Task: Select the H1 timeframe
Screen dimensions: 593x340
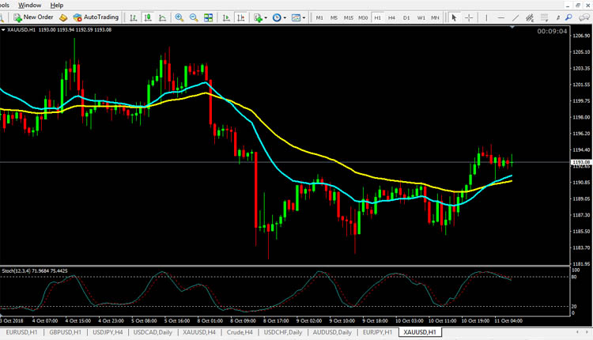Action: 377,17
